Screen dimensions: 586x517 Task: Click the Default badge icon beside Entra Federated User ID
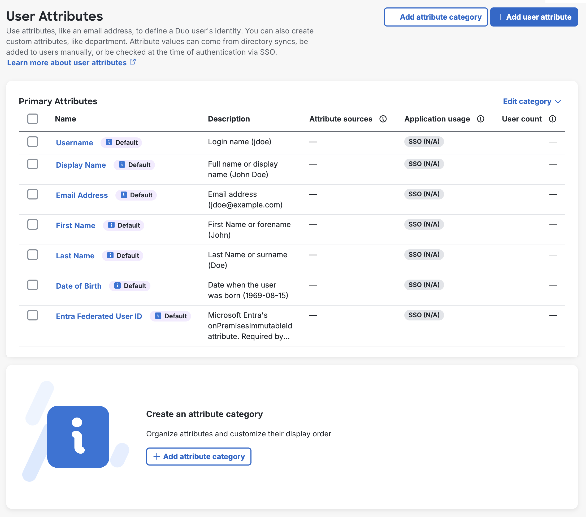click(158, 316)
